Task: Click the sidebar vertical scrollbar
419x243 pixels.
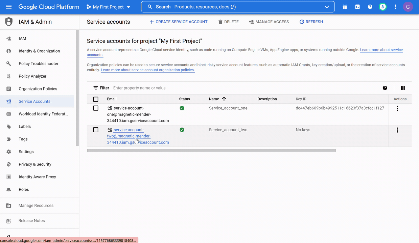Action: tap(77, 88)
